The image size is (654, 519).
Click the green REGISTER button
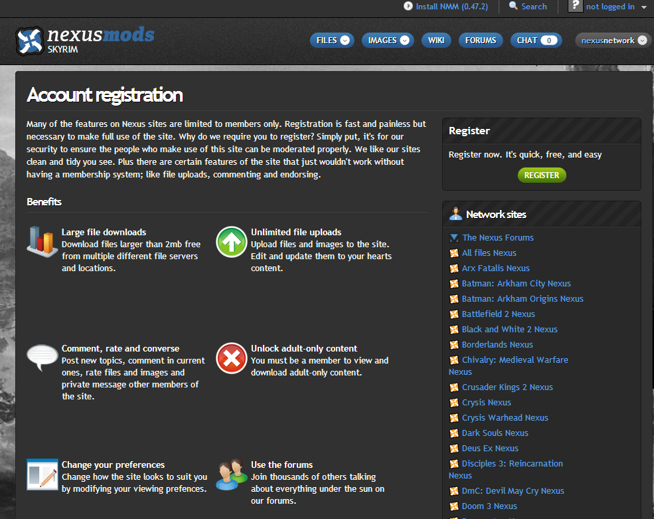[541, 175]
